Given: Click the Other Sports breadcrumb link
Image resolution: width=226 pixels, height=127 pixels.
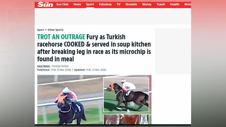Looking at the screenshot, I should pos(55,30).
